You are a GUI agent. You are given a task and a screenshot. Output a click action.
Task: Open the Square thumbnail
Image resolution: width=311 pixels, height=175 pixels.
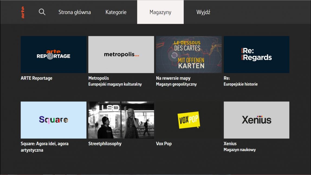(x=54, y=120)
